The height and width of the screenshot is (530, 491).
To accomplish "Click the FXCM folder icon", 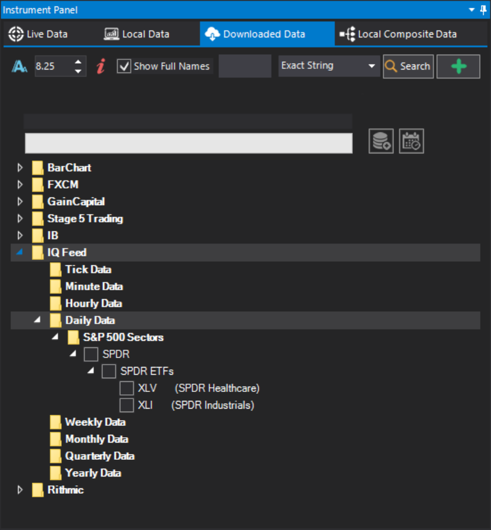I will click(38, 184).
